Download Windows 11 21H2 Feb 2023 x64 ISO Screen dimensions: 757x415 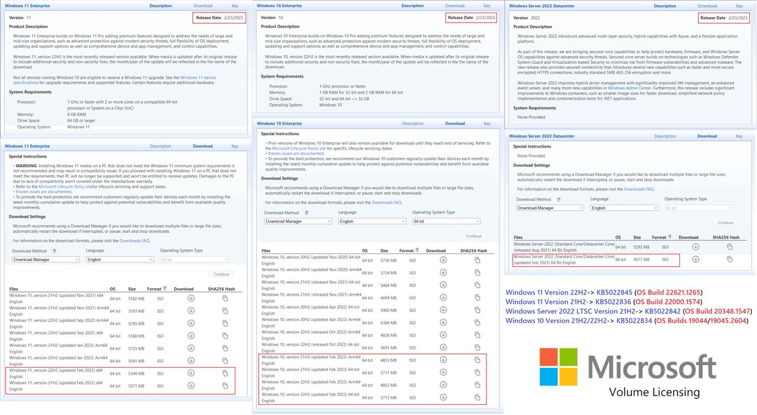[x=191, y=386]
